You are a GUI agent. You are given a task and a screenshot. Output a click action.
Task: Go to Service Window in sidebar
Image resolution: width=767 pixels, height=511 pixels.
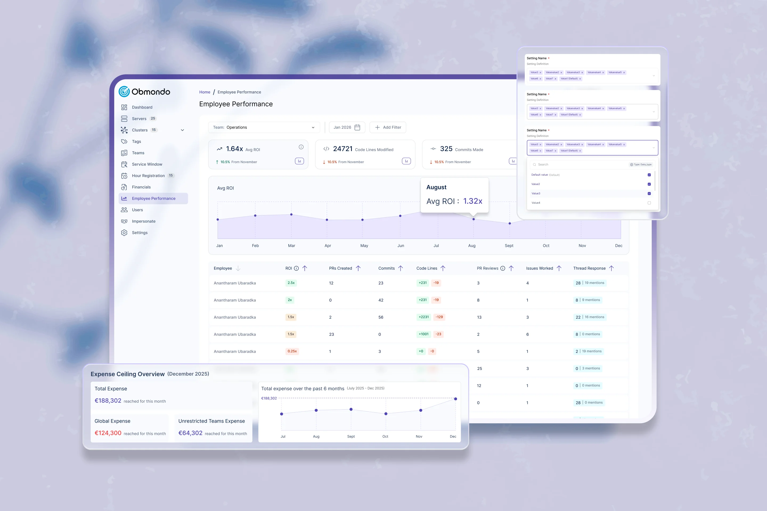point(147,164)
